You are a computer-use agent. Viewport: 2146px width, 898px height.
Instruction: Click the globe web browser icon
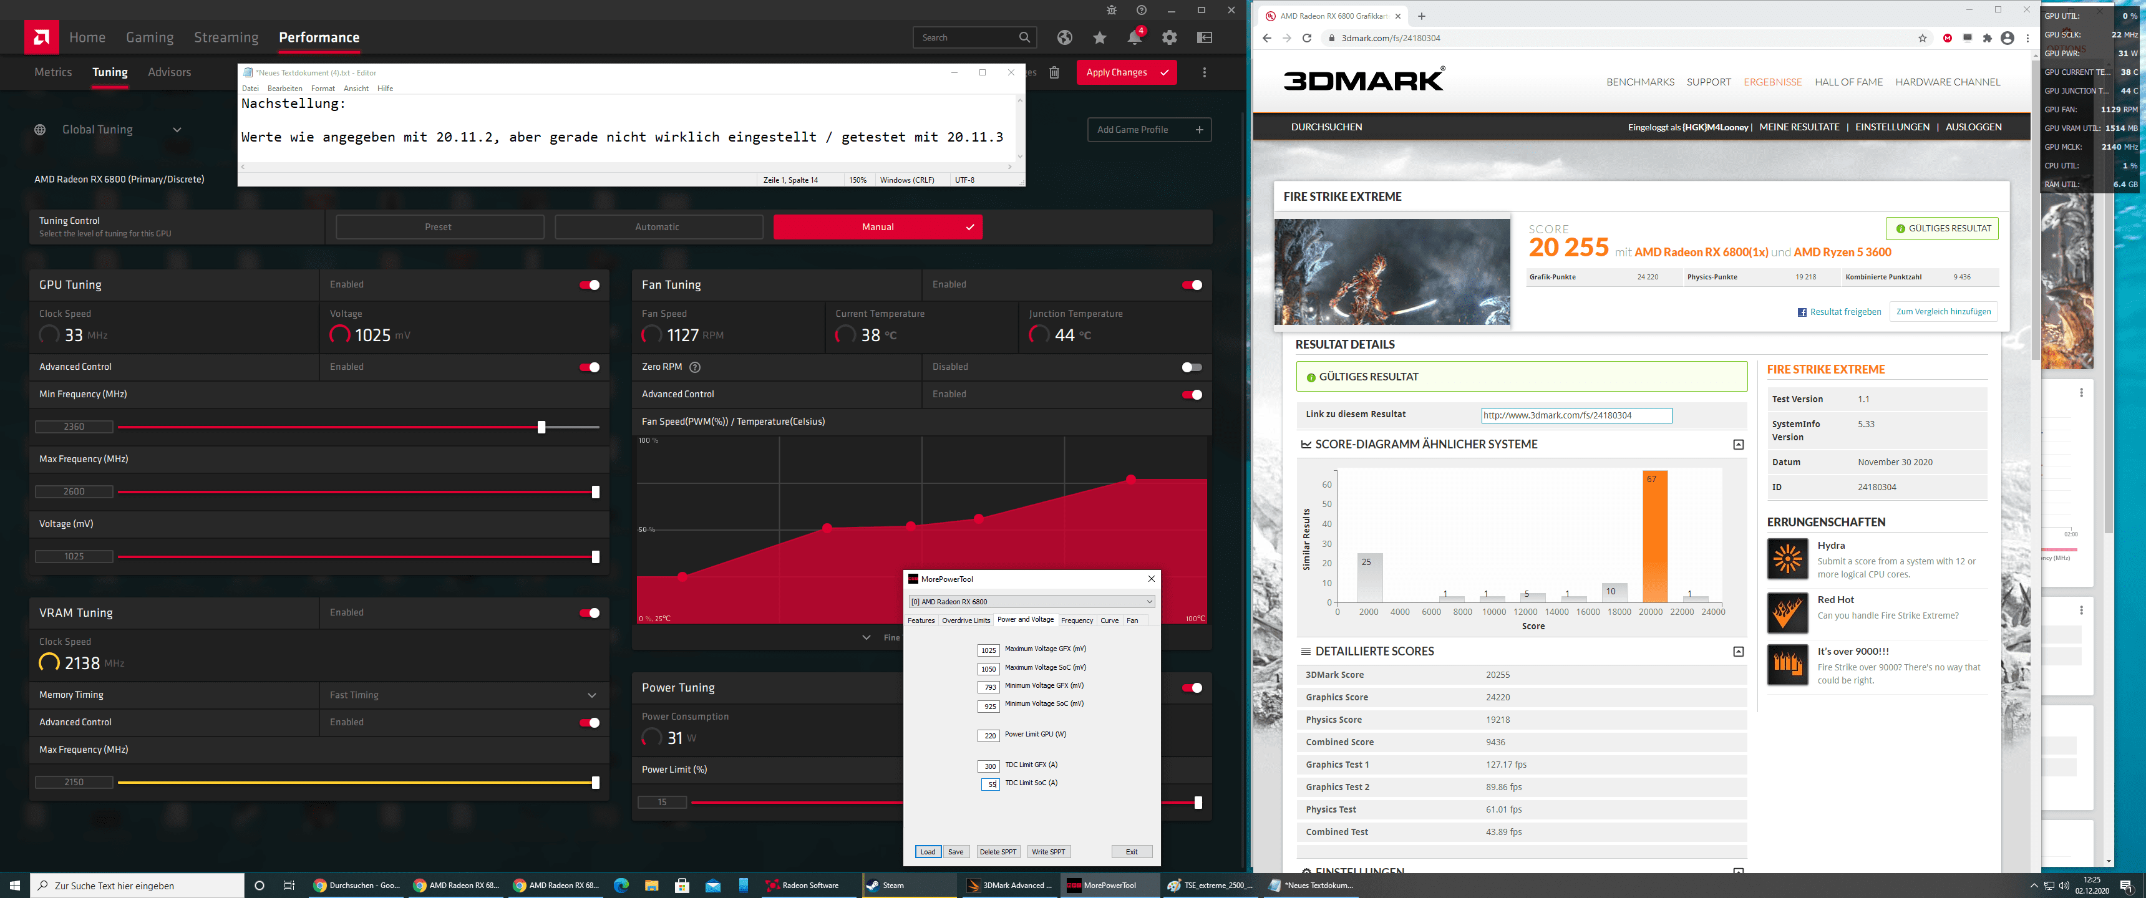[1065, 37]
